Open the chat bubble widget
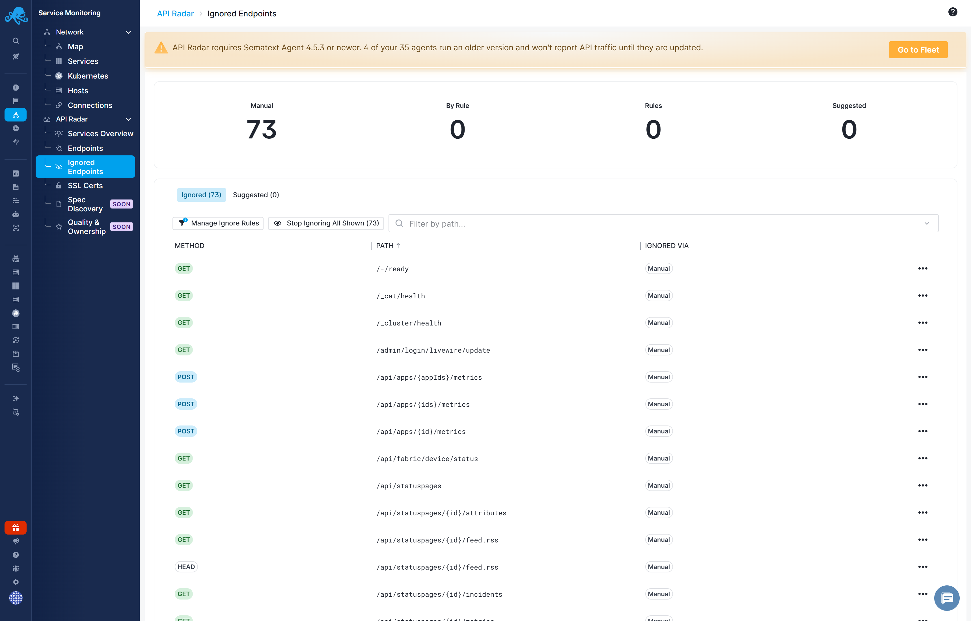The height and width of the screenshot is (621, 971). point(946,598)
